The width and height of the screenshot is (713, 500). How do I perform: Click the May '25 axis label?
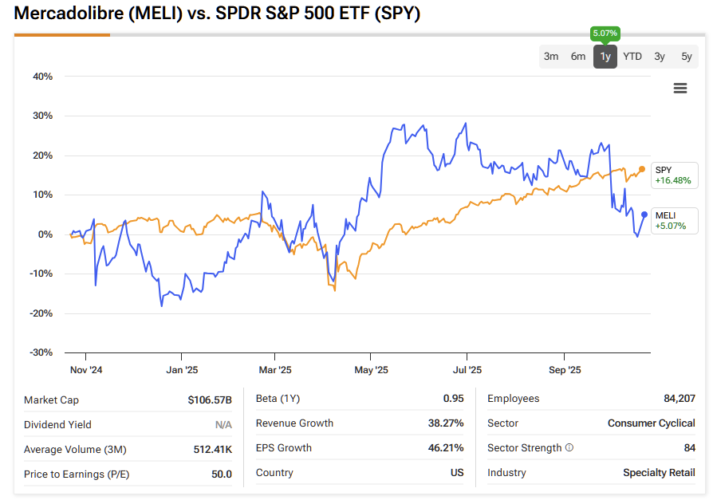tap(371, 370)
